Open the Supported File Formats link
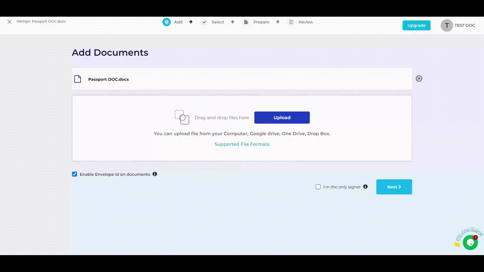The width and height of the screenshot is (484, 272). tap(242, 144)
